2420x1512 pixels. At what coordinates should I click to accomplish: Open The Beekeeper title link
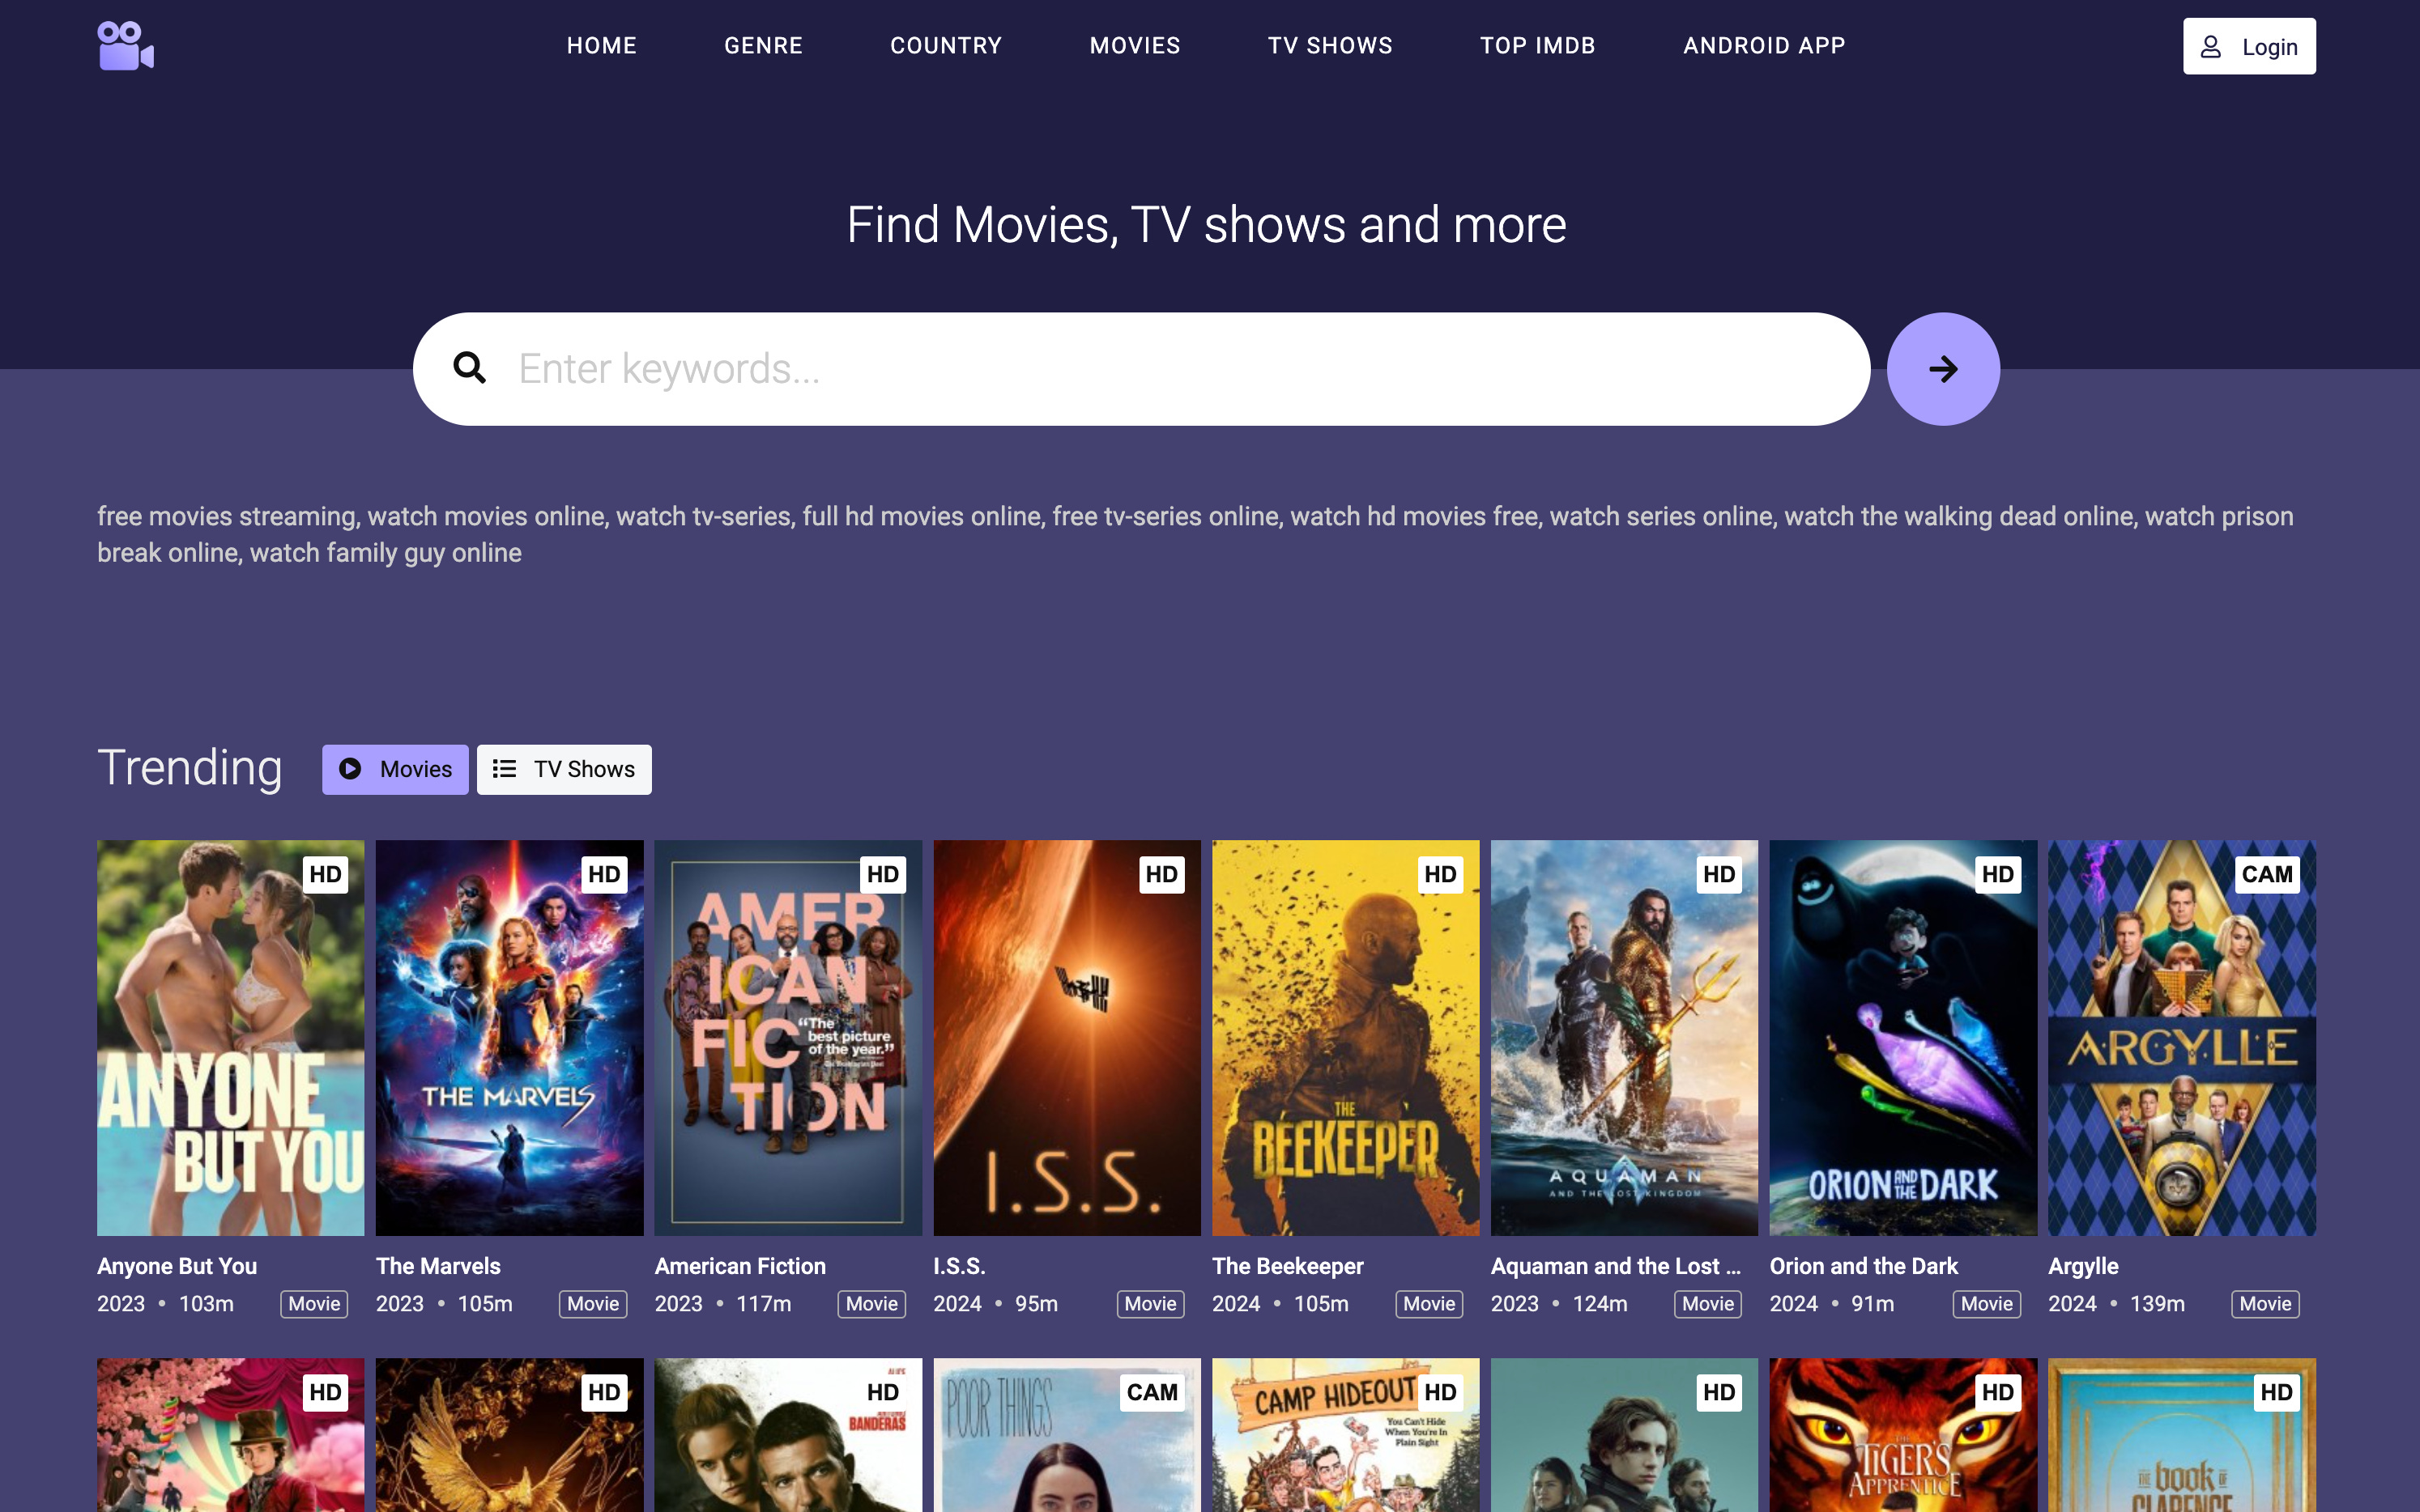[x=1288, y=1266]
